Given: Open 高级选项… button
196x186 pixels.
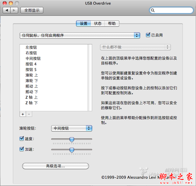Looking at the screenshot, I should [56, 166].
